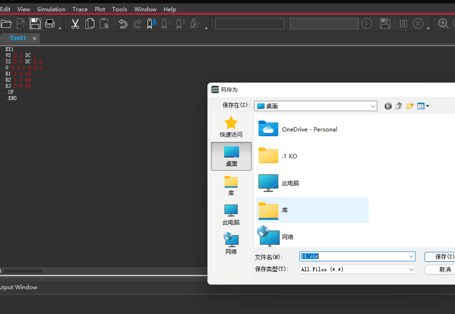This screenshot has height=314, width=455.
Task: Select 此电脑 in the file list
Action: click(x=279, y=183)
